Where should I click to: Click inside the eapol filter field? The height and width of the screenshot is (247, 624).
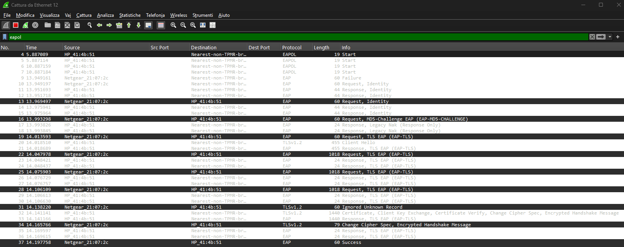[x=274, y=37]
